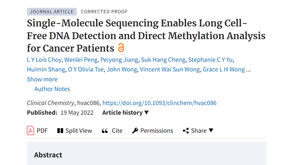Open the DOI link for hvac086

pos(159,103)
